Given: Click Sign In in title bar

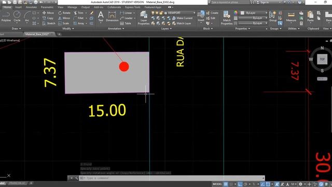Looking at the screenshot, I should pos(264,2).
